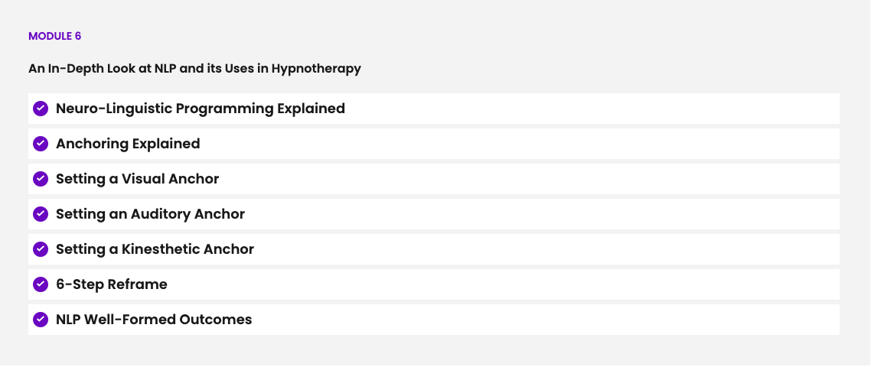
Task: Open the Setting an Auditory Anchor lesson title
Action: [150, 214]
